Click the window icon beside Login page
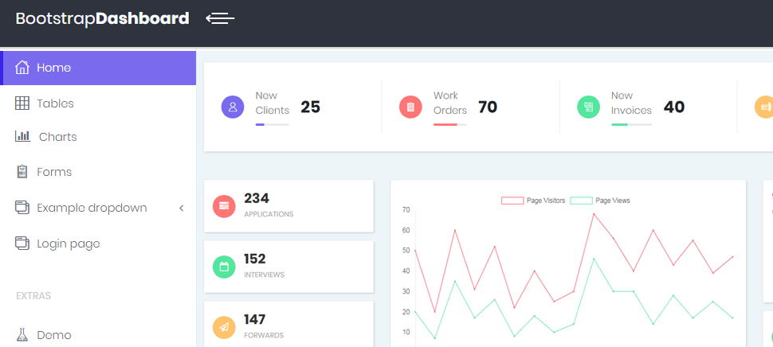The height and width of the screenshot is (347, 773). (22, 244)
